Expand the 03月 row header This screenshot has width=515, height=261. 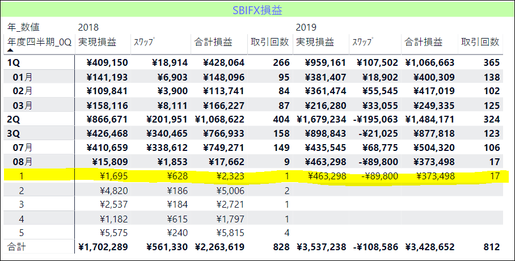pos(22,105)
